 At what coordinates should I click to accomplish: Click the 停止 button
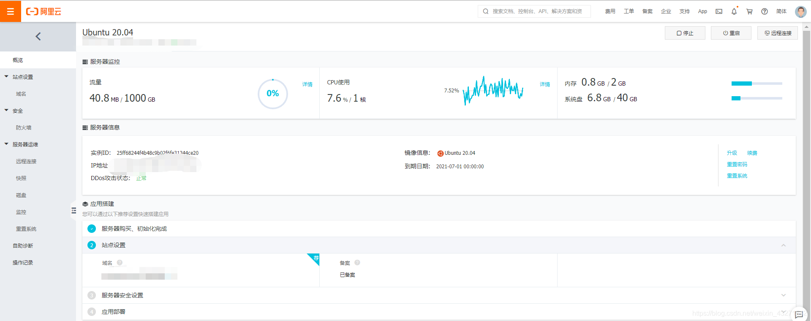coord(685,33)
